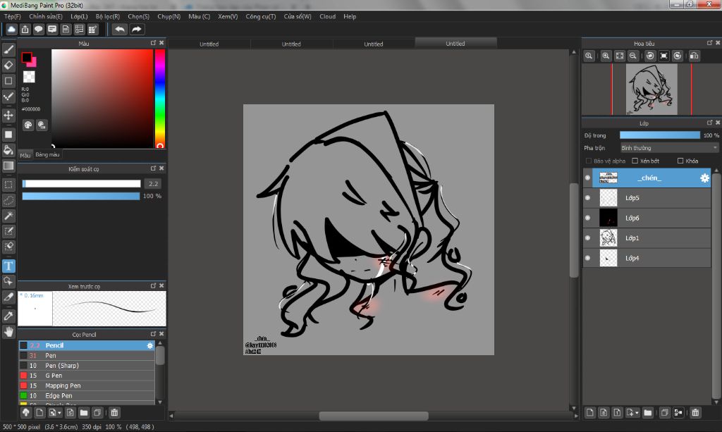The image size is (722, 432).
Task: Select the Mapping Pen brush
Action: point(87,385)
